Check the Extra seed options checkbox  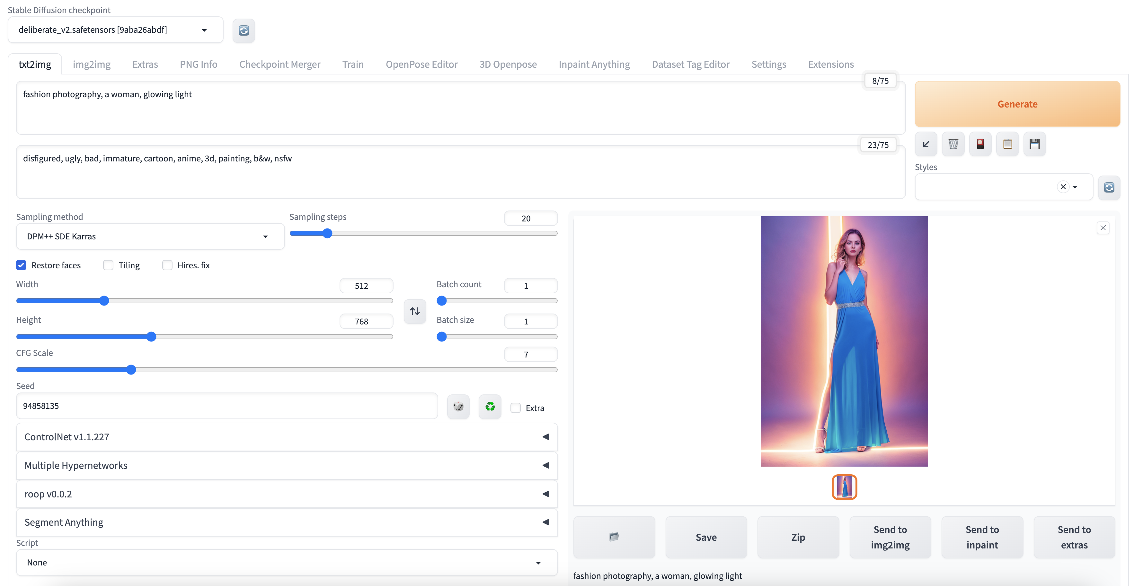[515, 408]
